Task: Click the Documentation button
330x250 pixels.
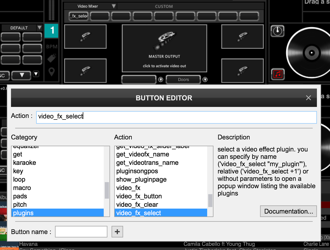Action: pos(288,211)
